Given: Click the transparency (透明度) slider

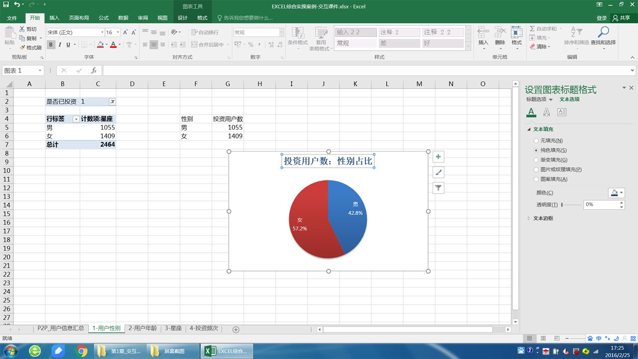Looking at the screenshot, I should click(x=571, y=205).
